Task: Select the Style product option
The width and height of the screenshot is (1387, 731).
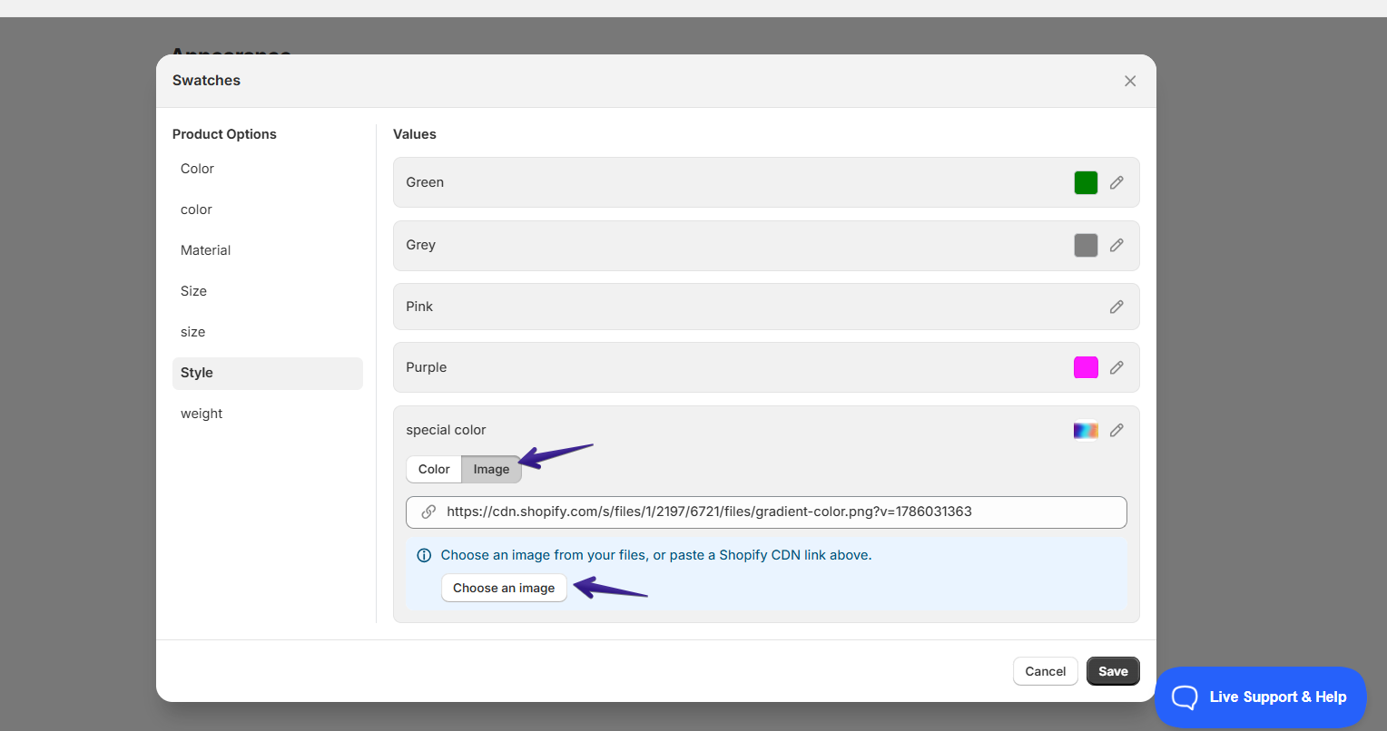Action: point(268,373)
